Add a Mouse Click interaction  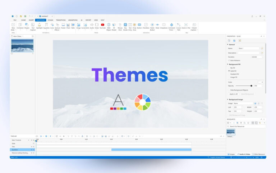point(120,27)
